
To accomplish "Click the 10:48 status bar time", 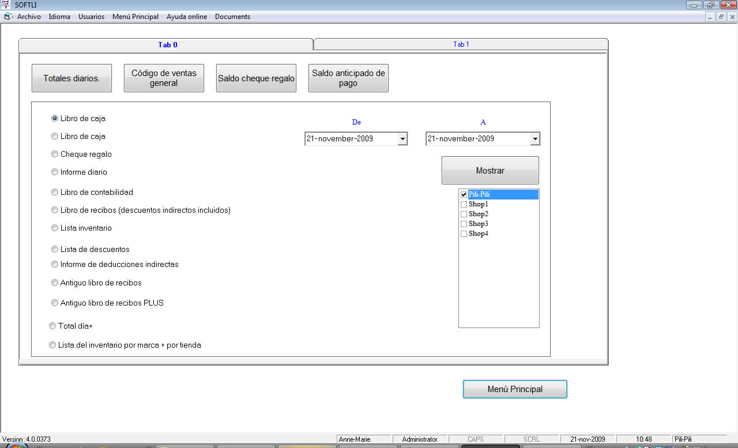I will click(x=643, y=439).
